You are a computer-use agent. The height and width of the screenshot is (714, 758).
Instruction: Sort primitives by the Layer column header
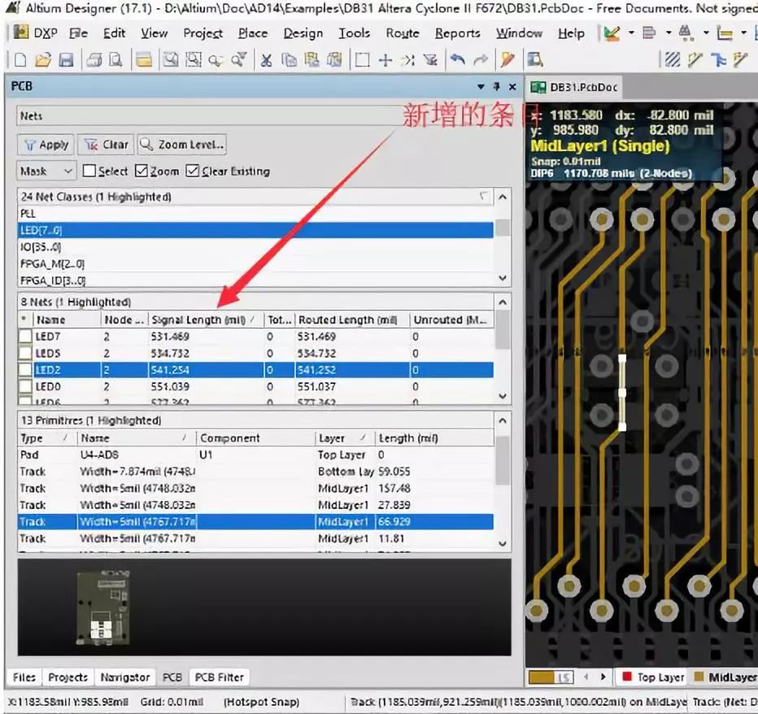click(x=344, y=438)
